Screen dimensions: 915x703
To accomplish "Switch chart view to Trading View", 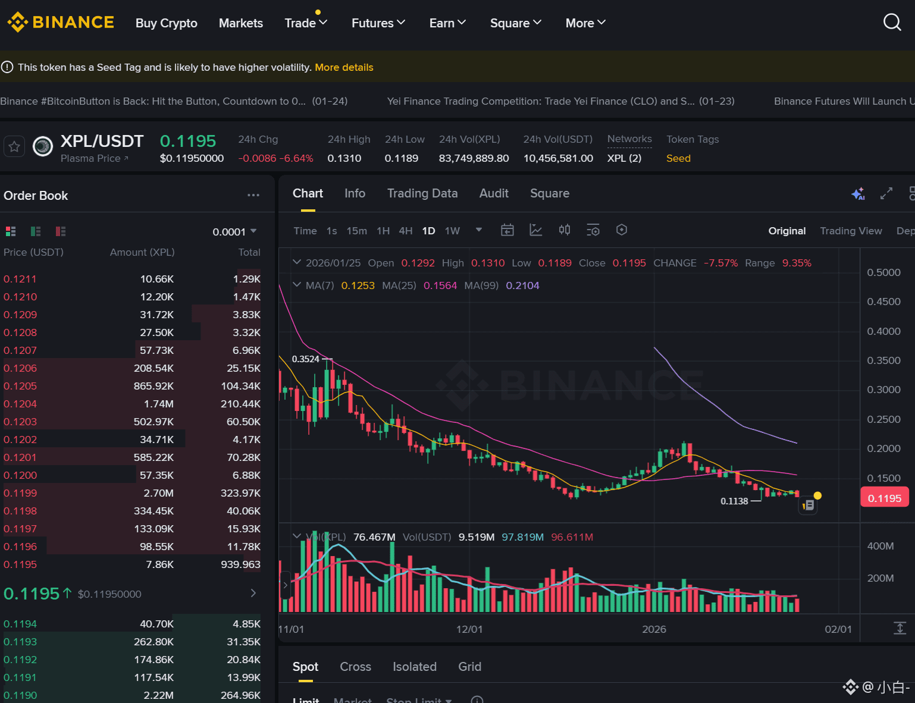I will pos(851,231).
